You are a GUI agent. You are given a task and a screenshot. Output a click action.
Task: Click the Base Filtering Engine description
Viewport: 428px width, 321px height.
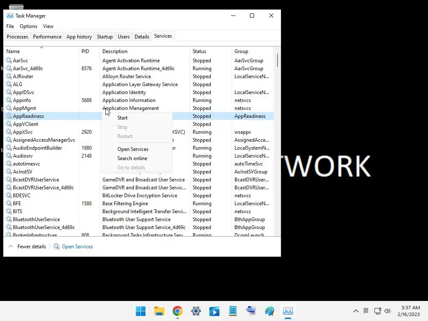tap(125, 204)
